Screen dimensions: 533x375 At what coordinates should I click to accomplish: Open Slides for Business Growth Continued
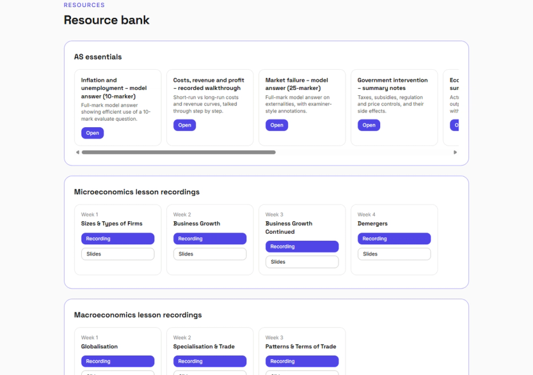(302, 261)
